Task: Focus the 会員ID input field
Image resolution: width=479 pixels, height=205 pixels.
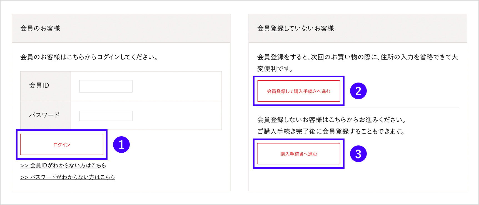Action: coord(106,86)
